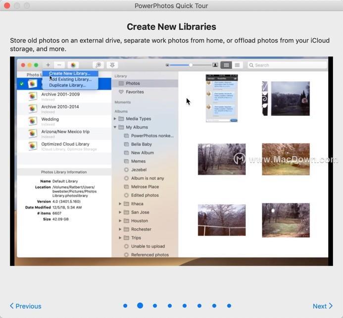Expand the Ithaca folder
Image resolution: width=343 pixels, height=318 pixels.
pos(120,204)
